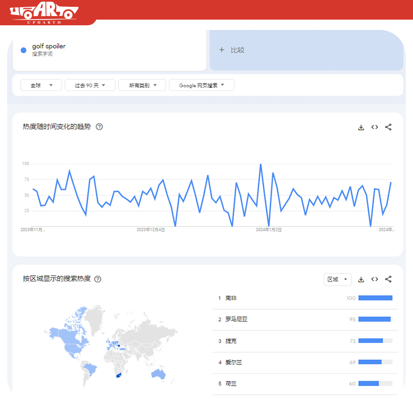413x413 pixels.
Task: Open help for 按区域显示的搜索热度
Action: [x=98, y=279]
